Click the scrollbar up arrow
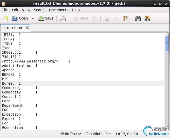This screenshot has height=138, width=170. (x=167, y=34)
